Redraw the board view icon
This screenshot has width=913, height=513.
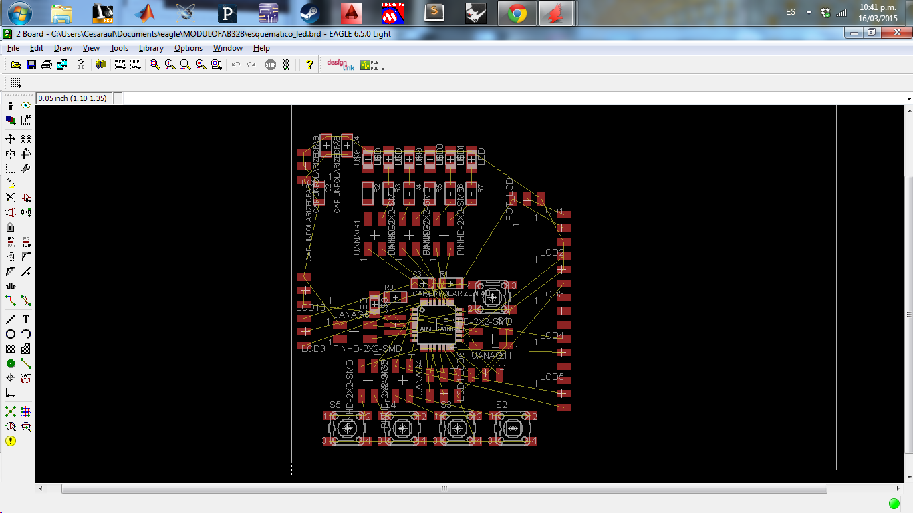pos(201,65)
